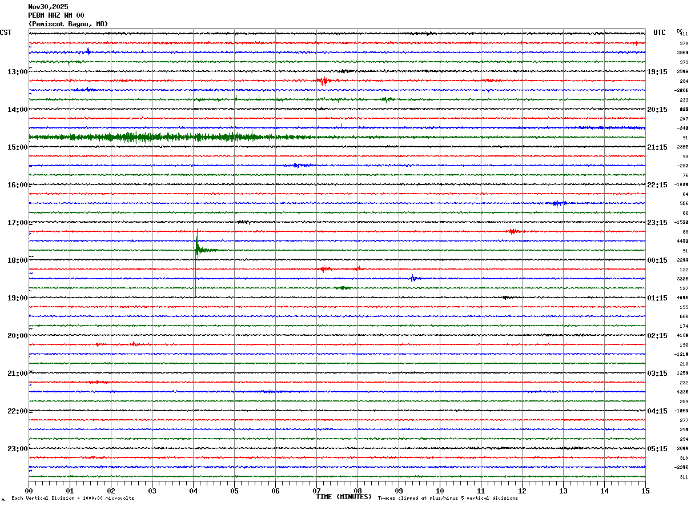Click the blue wiggle near minute 13 after 16:00
Image resolution: width=691 pixels, height=506 pixels.
coord(557,203)
